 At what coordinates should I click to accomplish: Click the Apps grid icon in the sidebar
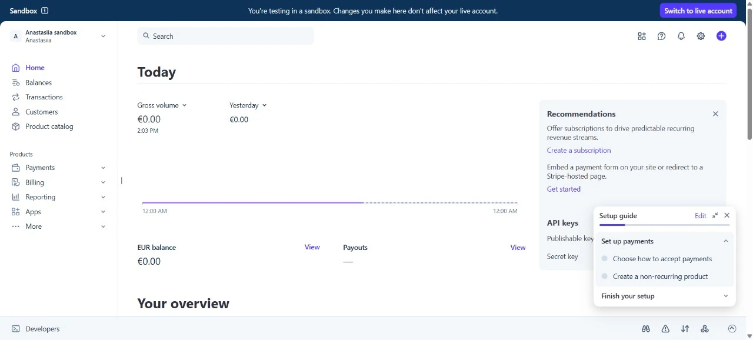pyautogui.click(x=16, y=212)
